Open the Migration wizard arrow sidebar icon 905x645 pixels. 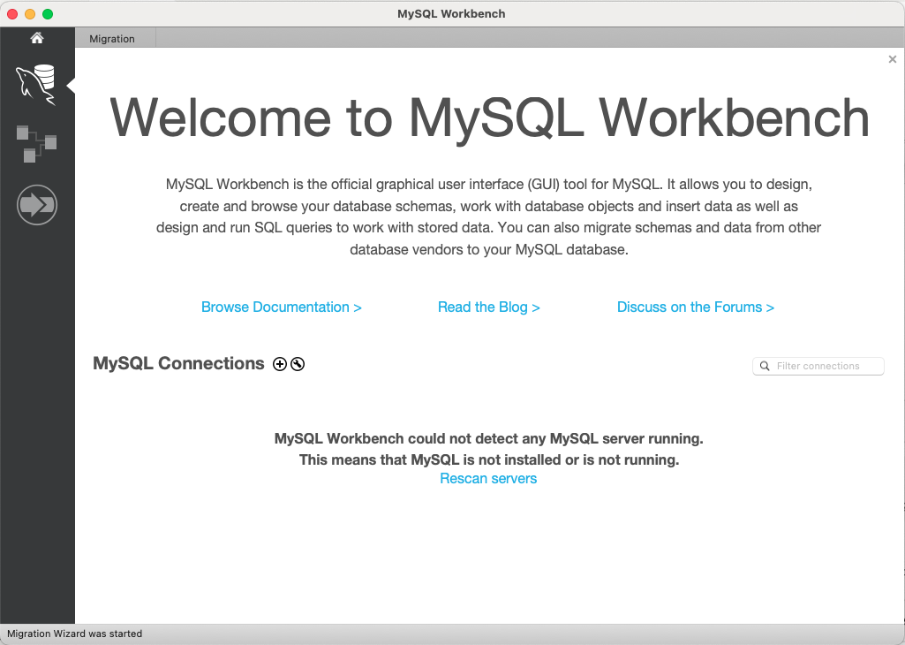[x=37, y=205]
